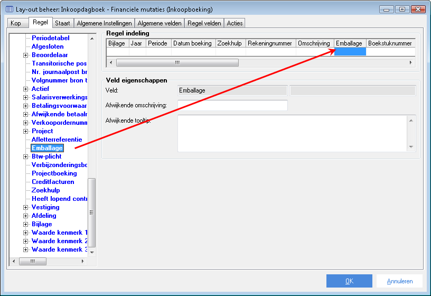Click the Zoekhulp column header
The height and width of the screenshot is (296, 431).
(x=230, y=43)
